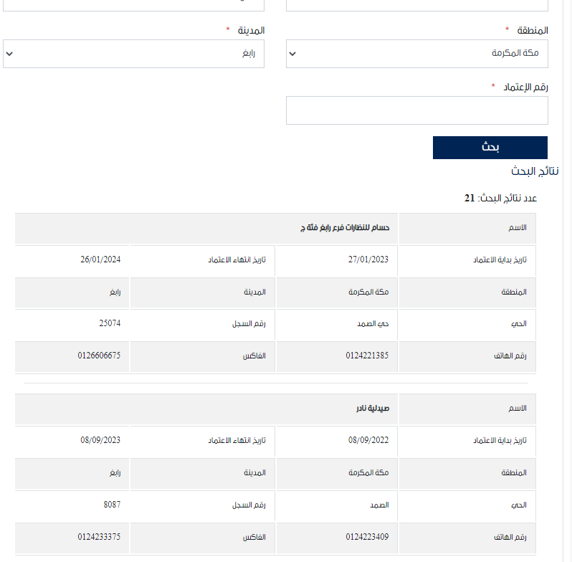Click the expiry date 26/01/2024
The height and width of the screenshot is (562, 572).
(x=100, y=259)
